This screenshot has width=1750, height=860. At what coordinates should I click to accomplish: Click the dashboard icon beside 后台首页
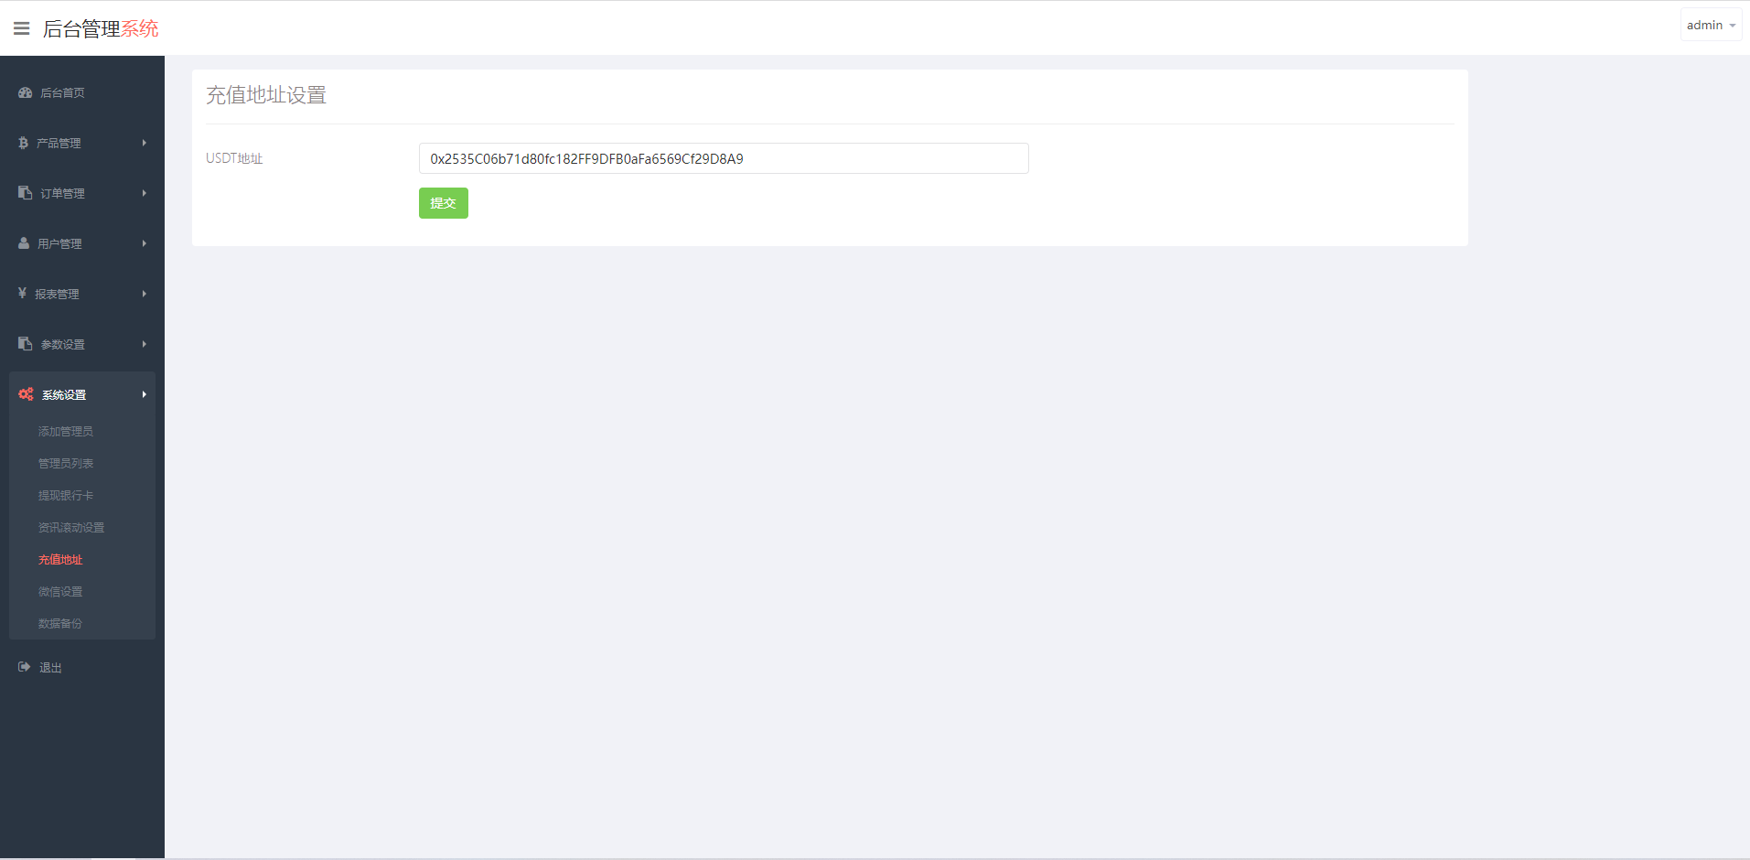tap(25, 92)
